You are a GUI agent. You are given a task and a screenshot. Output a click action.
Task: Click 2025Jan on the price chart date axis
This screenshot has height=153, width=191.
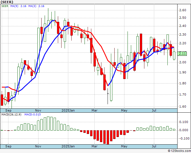tap(68, 110)
